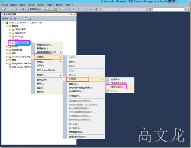Click the green Start debugging arrow
Viewport: 191px width, 148px height.
(100, 9)
